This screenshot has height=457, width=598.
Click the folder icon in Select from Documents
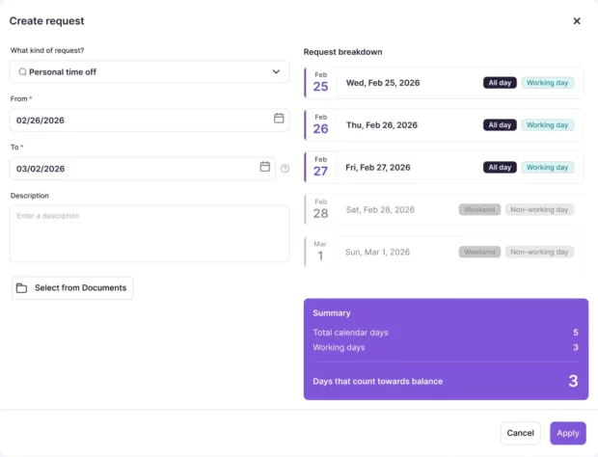pyautogui.click(x=22, y=288)
